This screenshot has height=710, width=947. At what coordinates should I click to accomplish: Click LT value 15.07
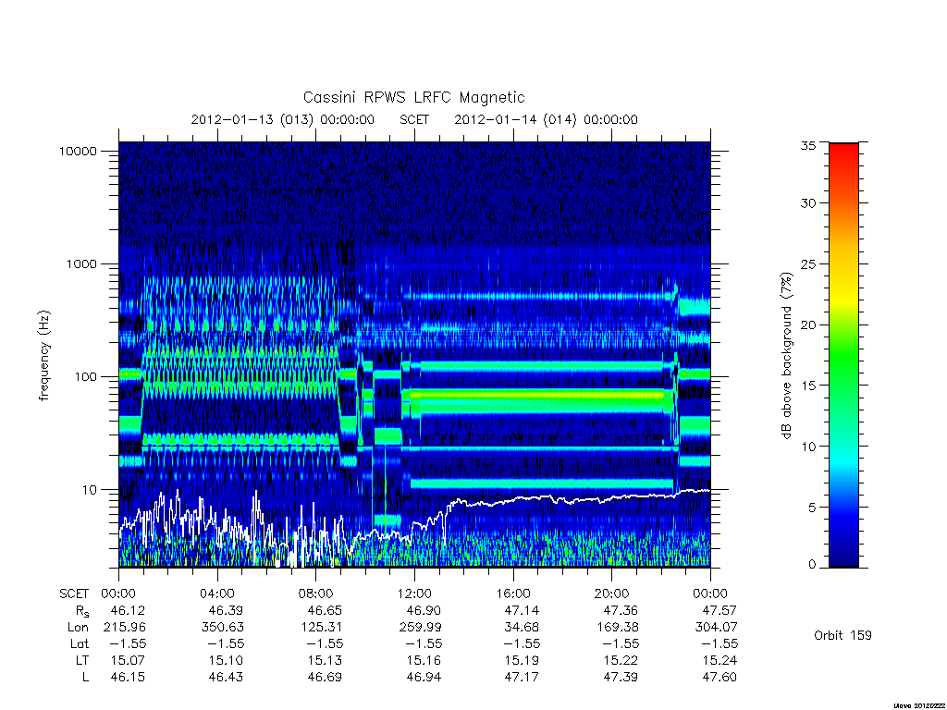pyautogui.click(x=128, y=660)
